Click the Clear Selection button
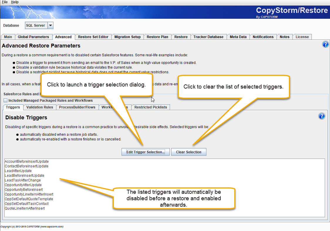 pyautogui.click(x=188, y=152)
